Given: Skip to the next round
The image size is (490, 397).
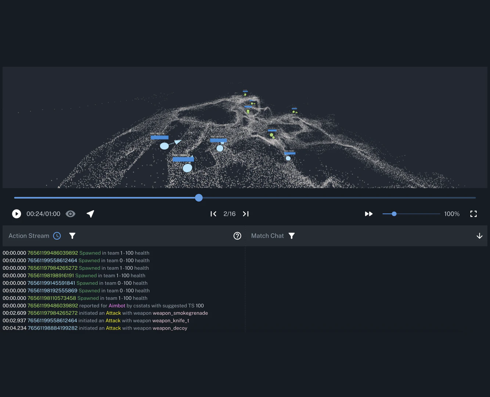Looking at the screenshot, I should click(x=245, y=214).
